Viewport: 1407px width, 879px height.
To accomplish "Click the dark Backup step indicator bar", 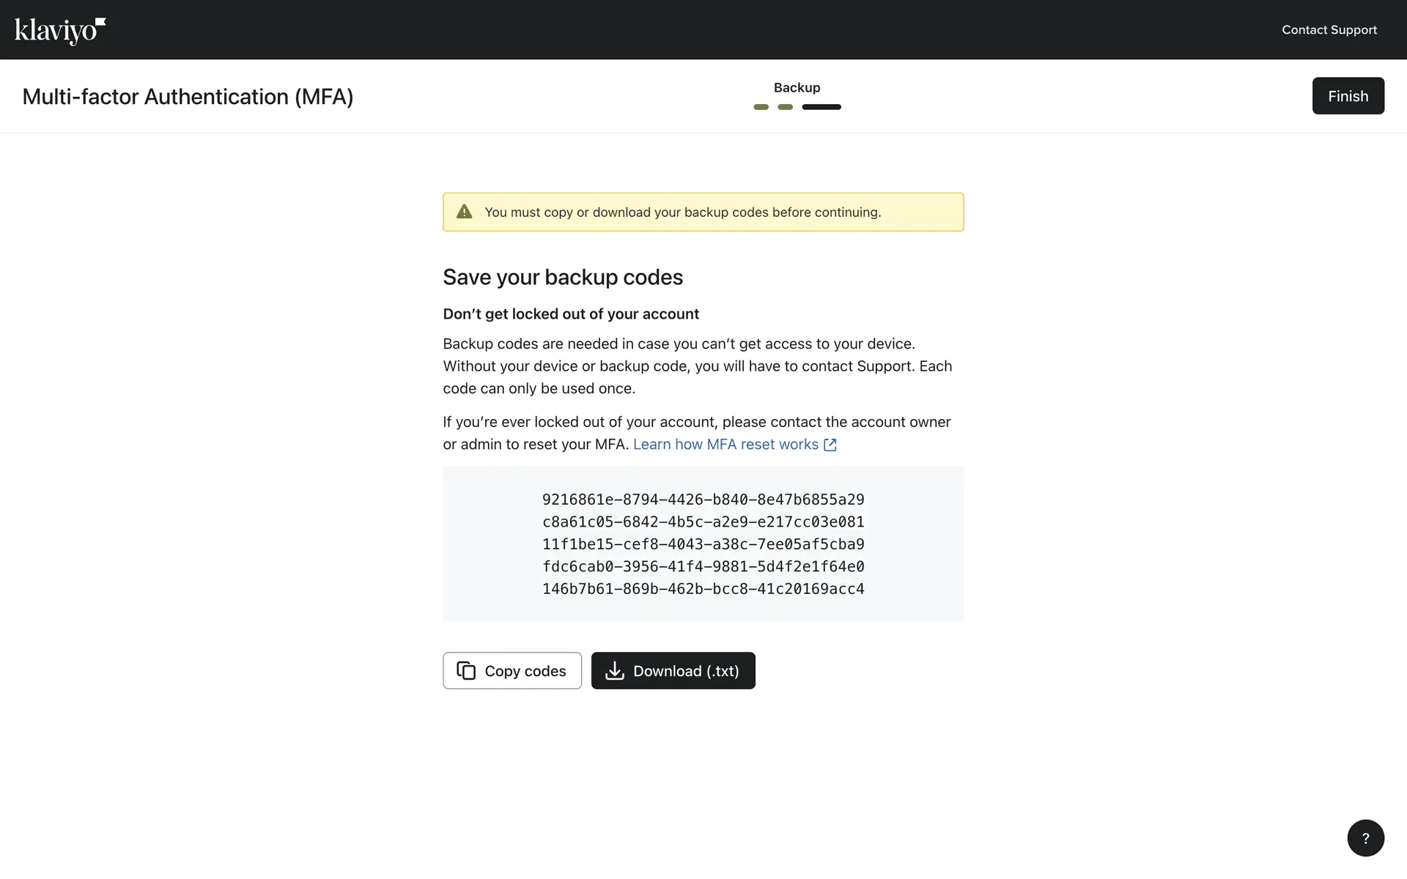I will point(821,107).
